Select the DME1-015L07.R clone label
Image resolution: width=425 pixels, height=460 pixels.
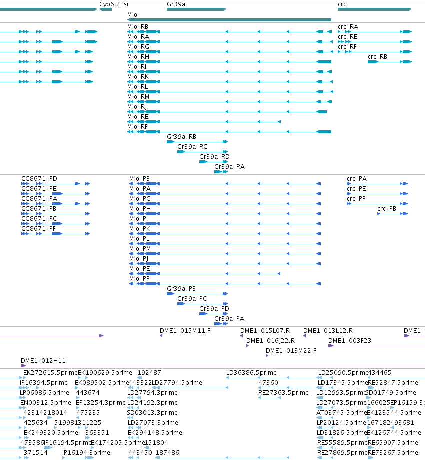coord(265,331)
